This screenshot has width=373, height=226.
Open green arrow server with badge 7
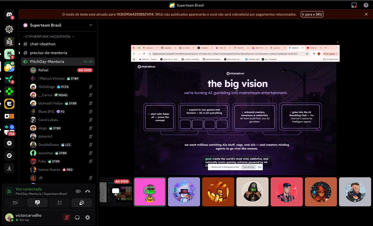9,79
